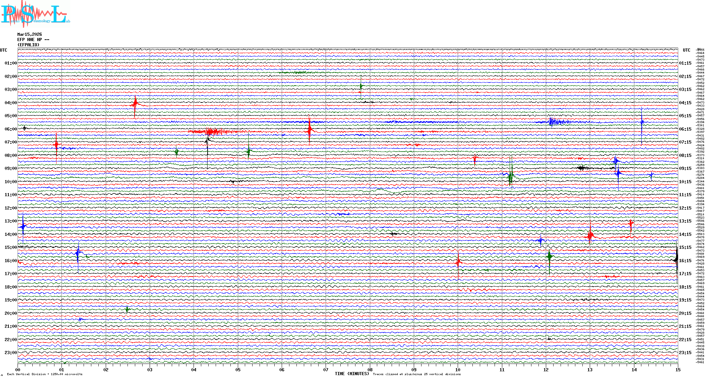
Task: Click the 13:00 hour label on left
Action: [x=11, y=221]
